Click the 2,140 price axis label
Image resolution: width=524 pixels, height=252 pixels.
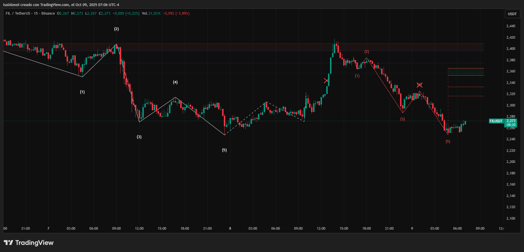coord(511,196)
